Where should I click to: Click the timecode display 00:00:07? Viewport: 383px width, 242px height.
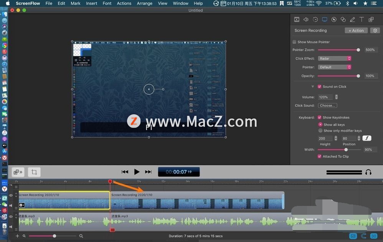(x=179, y=172)
